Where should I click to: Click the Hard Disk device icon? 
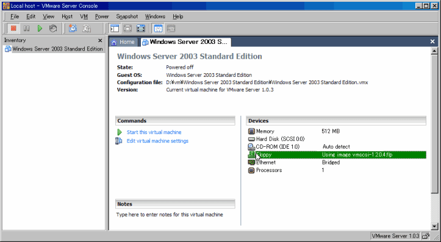251,139
